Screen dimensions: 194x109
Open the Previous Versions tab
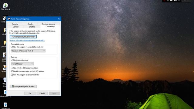[48, 24]
